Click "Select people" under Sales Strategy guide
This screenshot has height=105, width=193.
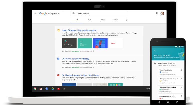(75, 51)
